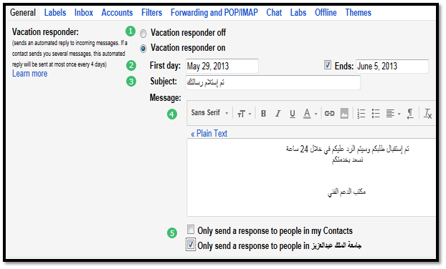446x269 pixels.
Task: Click the First day date field
Action: pos(222,66)
